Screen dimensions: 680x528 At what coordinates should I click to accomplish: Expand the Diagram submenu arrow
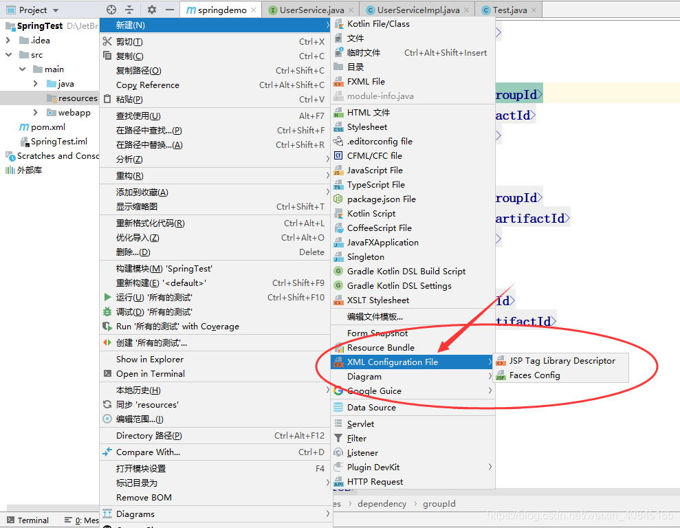click(490, 376)
